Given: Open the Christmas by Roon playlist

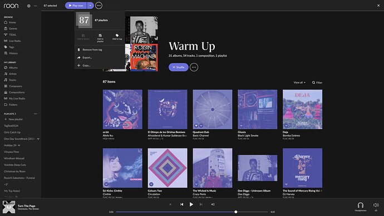Looking at the screenshot, I should [14, 171].
